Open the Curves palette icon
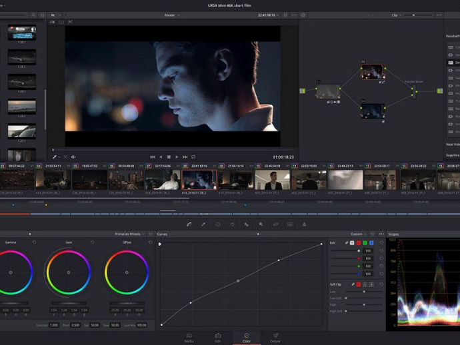 point(189,224)
